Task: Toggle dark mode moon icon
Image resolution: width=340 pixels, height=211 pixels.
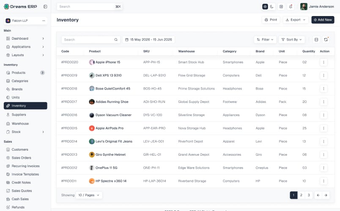Action: tap(271, 6)
